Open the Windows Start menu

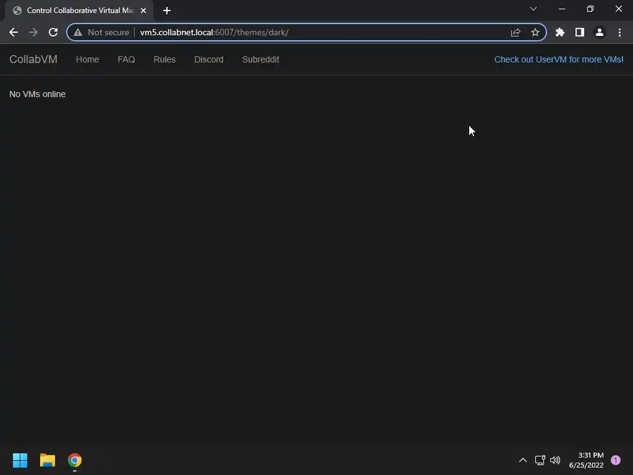click(20, 460)
